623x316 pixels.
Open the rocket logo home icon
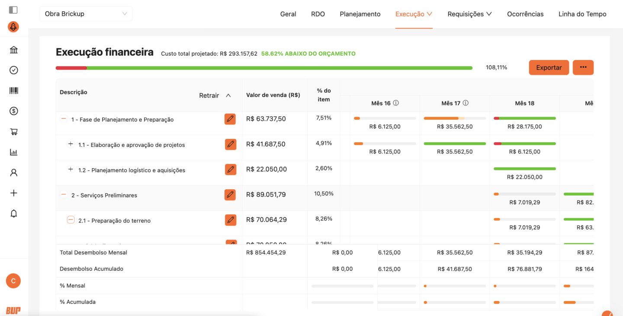(13, 27)
